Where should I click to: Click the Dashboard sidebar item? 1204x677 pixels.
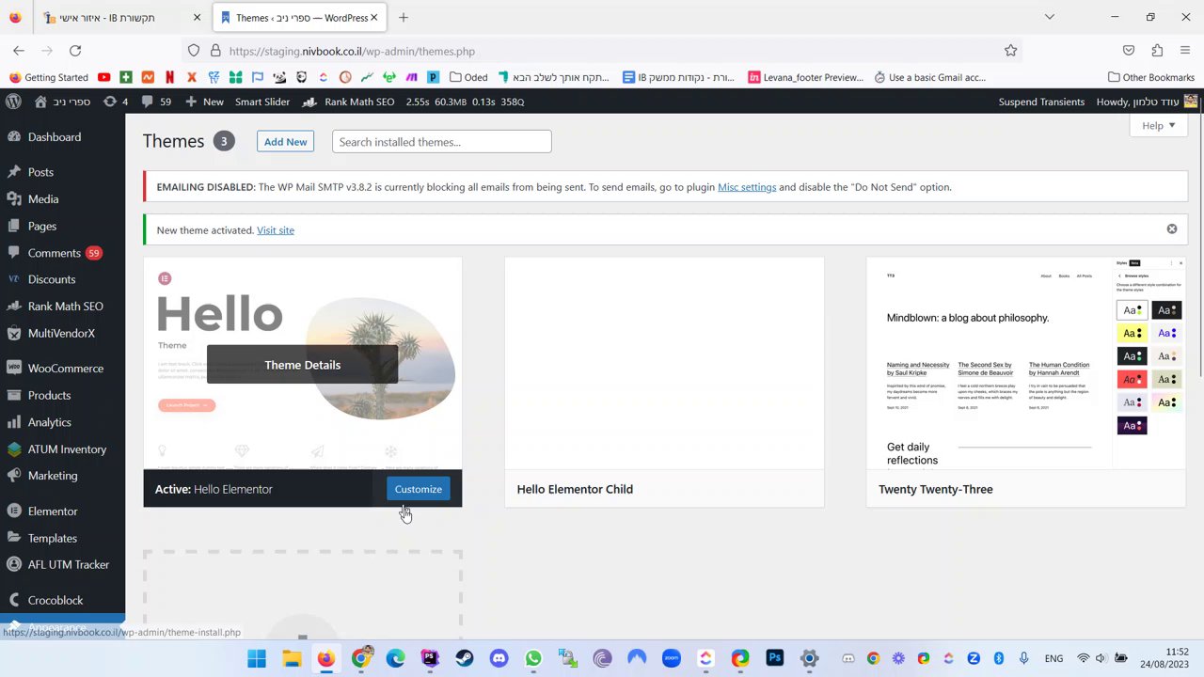[55, 137]
